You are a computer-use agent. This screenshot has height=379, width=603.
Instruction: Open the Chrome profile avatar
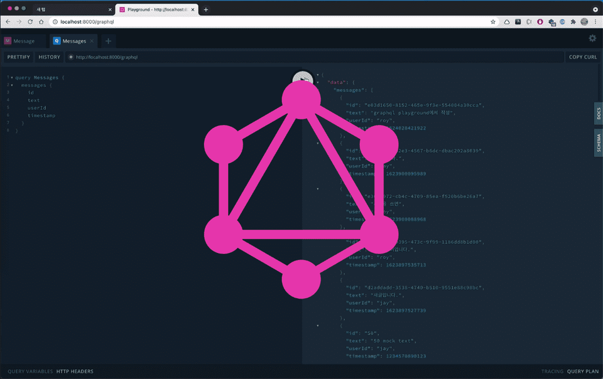pyautogui.click(x=584, y=22)
